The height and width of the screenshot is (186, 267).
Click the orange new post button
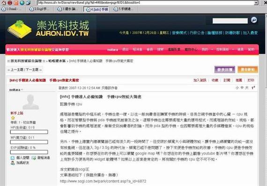pos(248,70)
